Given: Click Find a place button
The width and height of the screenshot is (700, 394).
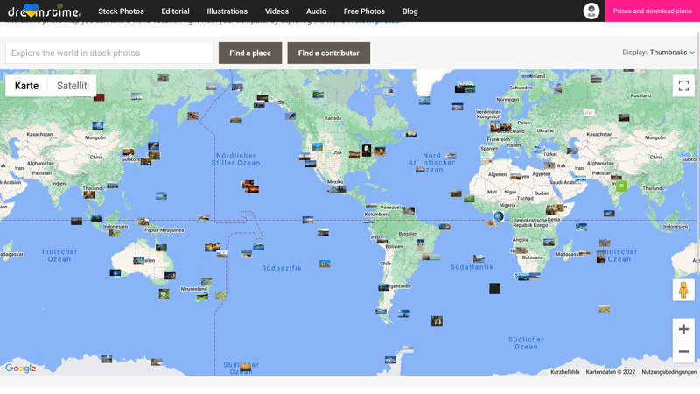Looking at the screenshot, I should (x=250, y=53).
